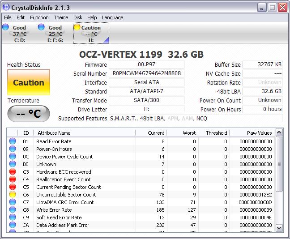Click the yellow Caution orb for H: disk
Screen dimensions: 290x239
(x=77, y=27)
